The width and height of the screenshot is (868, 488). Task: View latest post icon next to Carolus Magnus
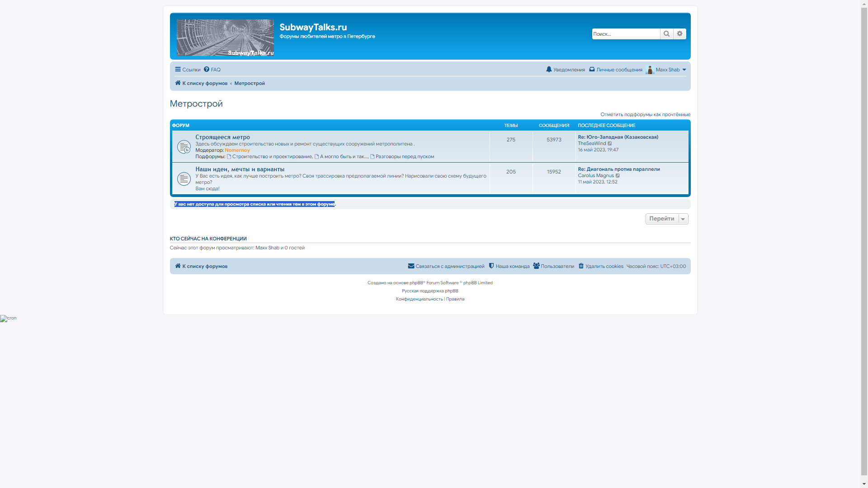point(618,176)
